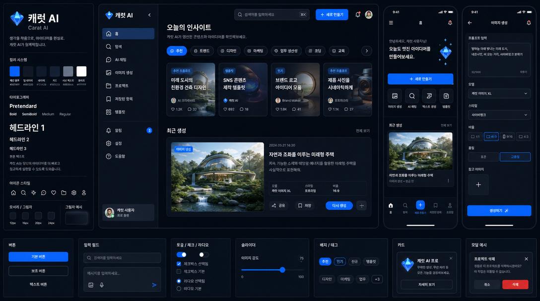540x301 pixels.
Task: Click 취소 button in modal example
Action: [x=487, y=285]
